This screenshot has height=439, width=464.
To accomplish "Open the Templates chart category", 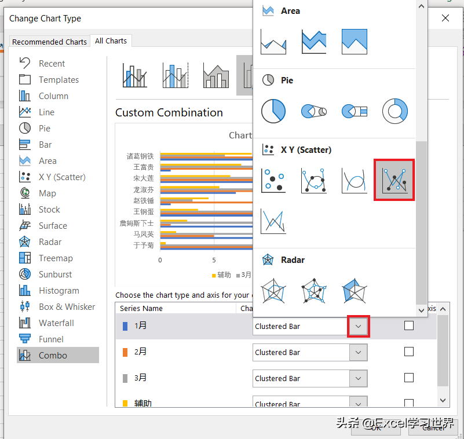I will tap(59, 80).
